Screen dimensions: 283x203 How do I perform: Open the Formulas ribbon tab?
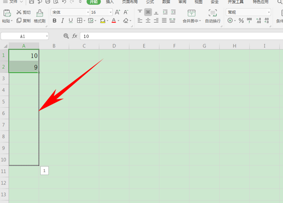[x=150, y=2]
